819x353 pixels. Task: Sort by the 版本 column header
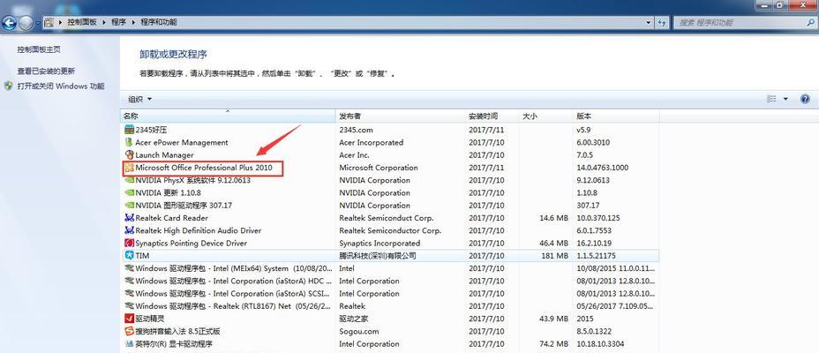pyautogui.click(x=616, y=116)
